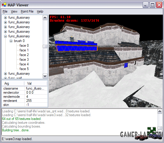164x143 pixels.
Task: Collapse the brush 0 node
Action: 11,41
